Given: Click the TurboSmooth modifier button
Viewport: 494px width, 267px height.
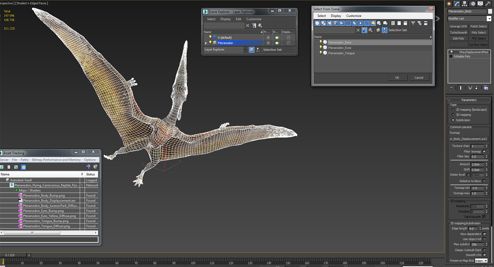Looking at the screenshot, I should click(458, 32).
